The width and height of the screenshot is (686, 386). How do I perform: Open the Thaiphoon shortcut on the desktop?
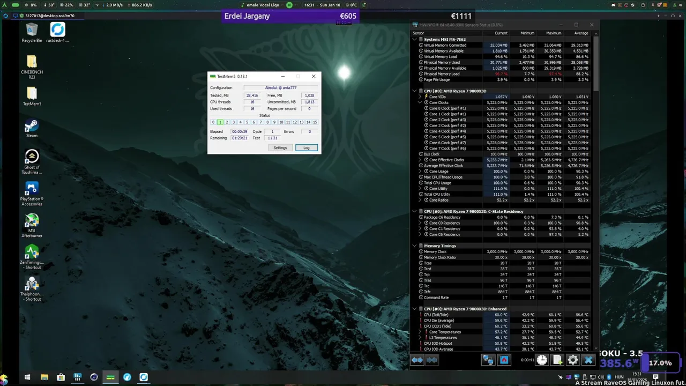click(x=32, y=289)
